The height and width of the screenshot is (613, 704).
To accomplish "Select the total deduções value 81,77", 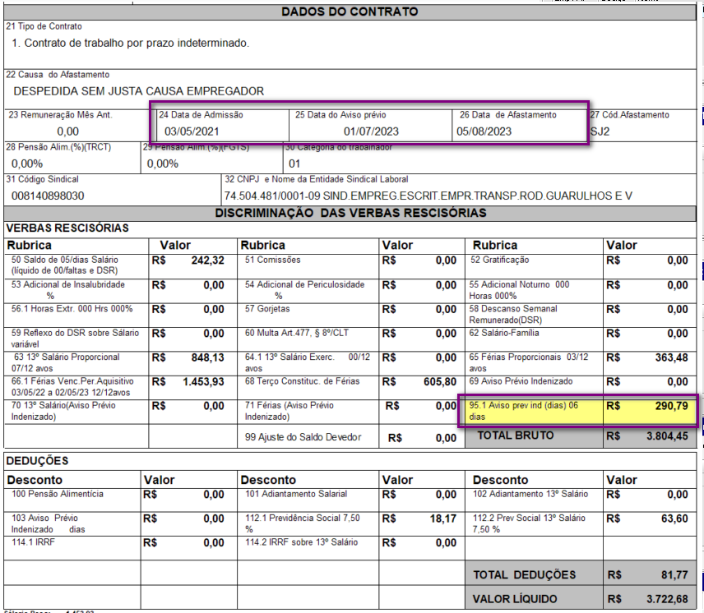I will pyautogui.click(x=674, y=575).
